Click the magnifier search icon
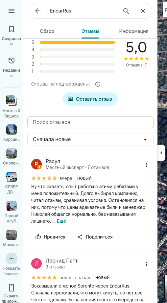Image resolution: width=167 pixels, height=303 pixels. (x=126, y=11)
